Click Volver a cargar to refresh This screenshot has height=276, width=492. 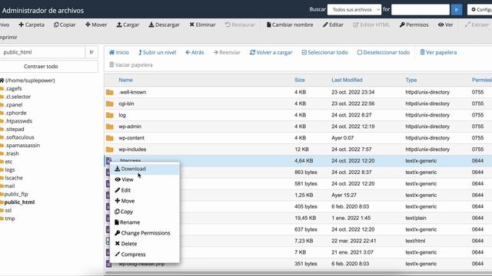pyautogui.click(x=271, y=53)
